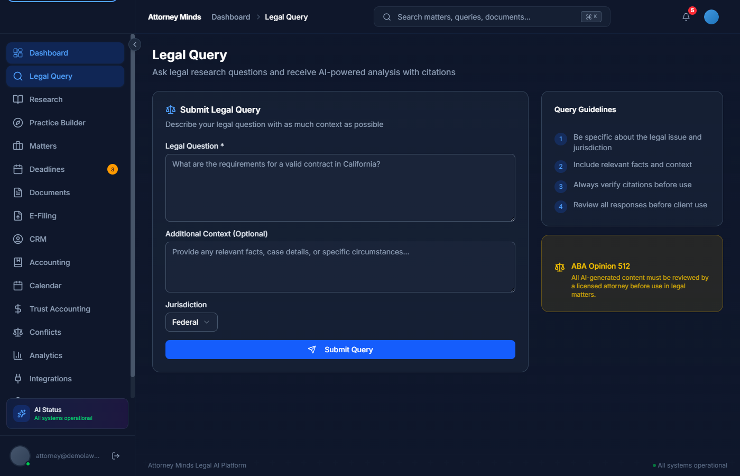Click the Submit Query button
This screenshot has width=740, height=476.
pyautogui.click(x=340, y=350)
